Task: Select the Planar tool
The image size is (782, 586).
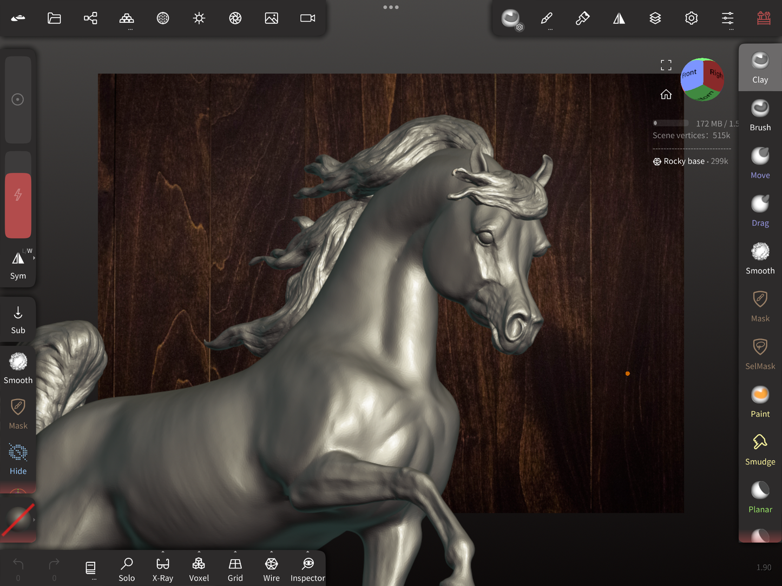Action: pyautogui.click(x=760, y=497)
